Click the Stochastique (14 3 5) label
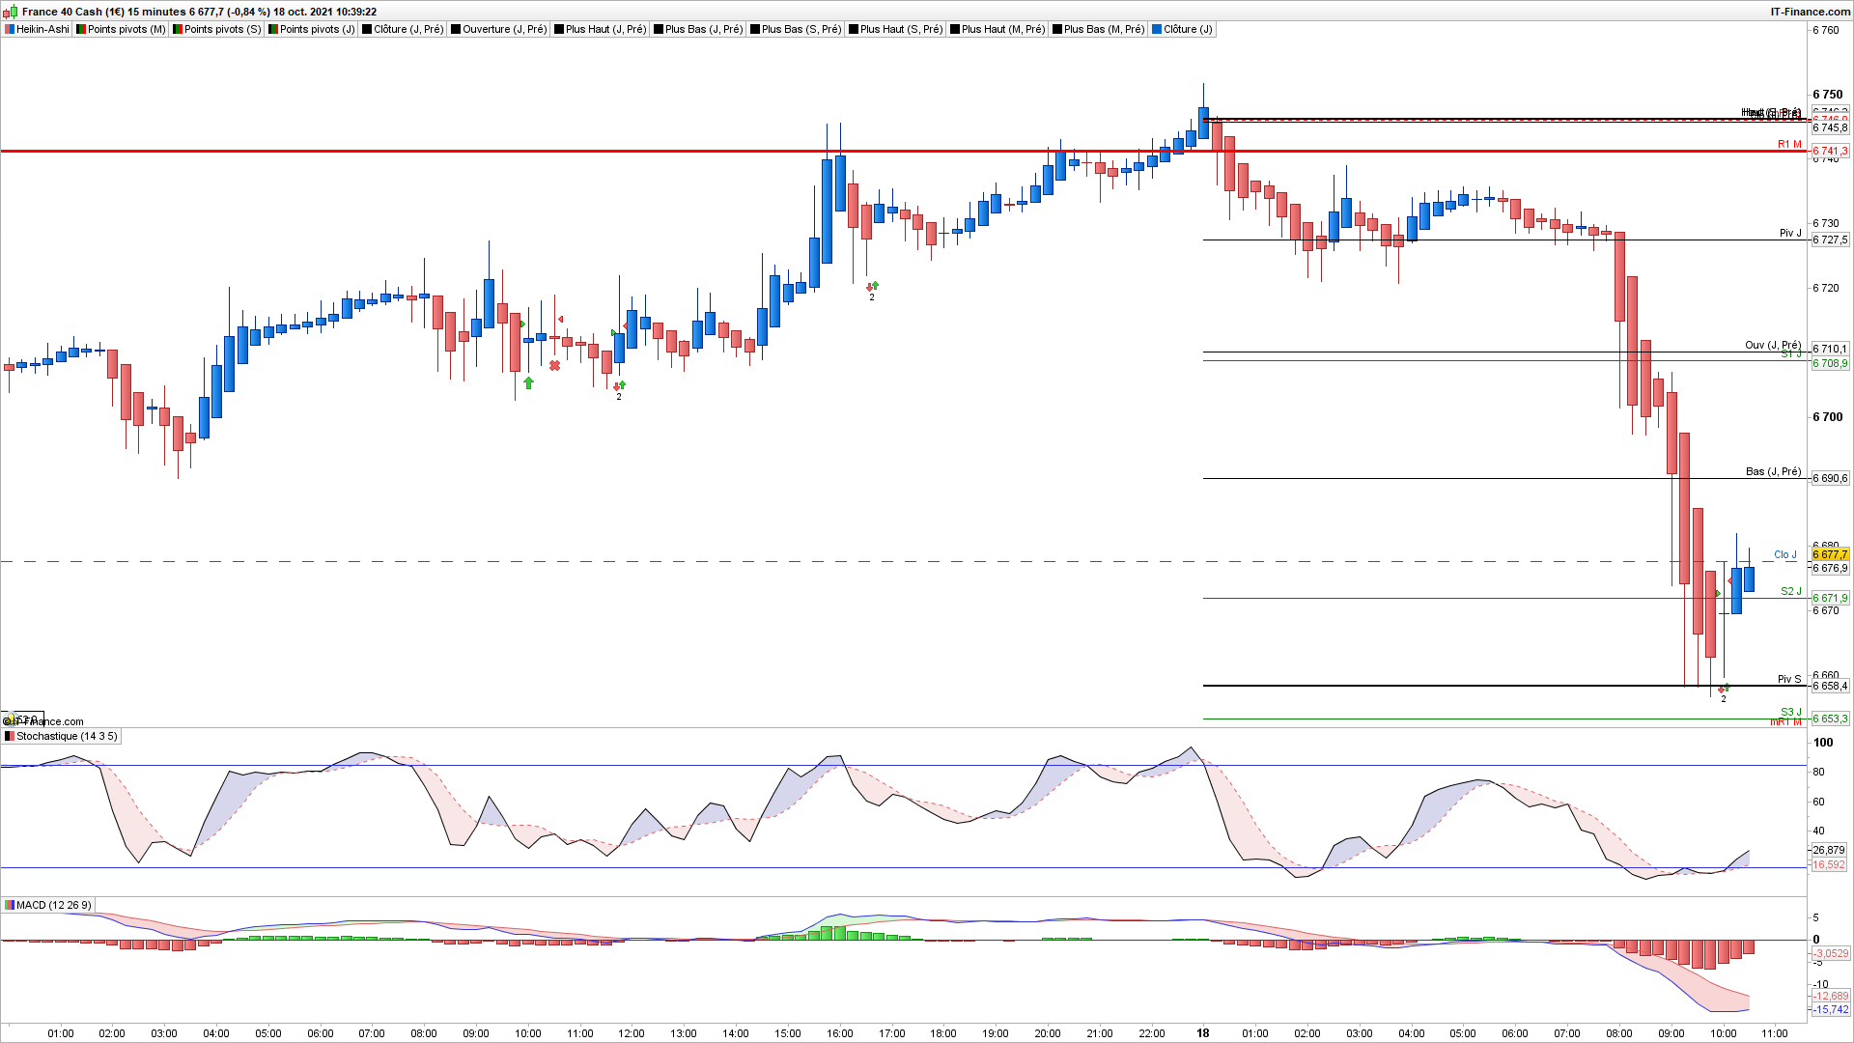Screen dimensions: 1854x1043 [67, 736]
